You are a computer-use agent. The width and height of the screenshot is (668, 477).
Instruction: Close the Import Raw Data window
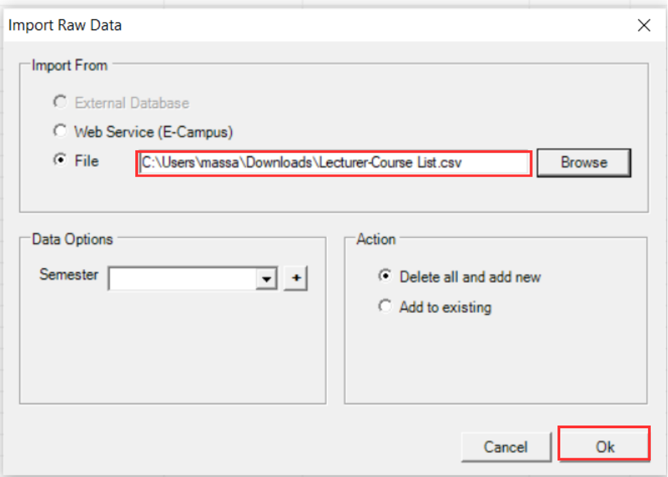tap(644, 25)
